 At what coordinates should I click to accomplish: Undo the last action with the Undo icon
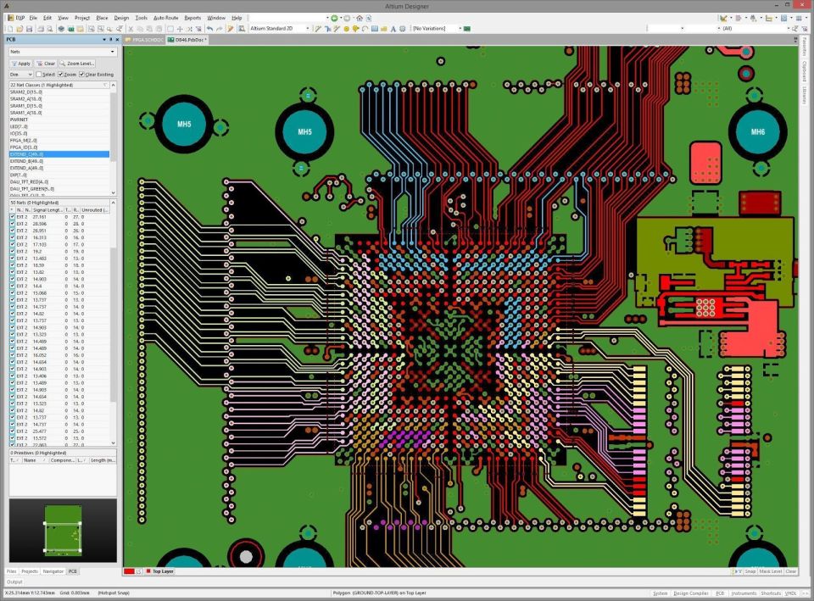coord(209,26)
